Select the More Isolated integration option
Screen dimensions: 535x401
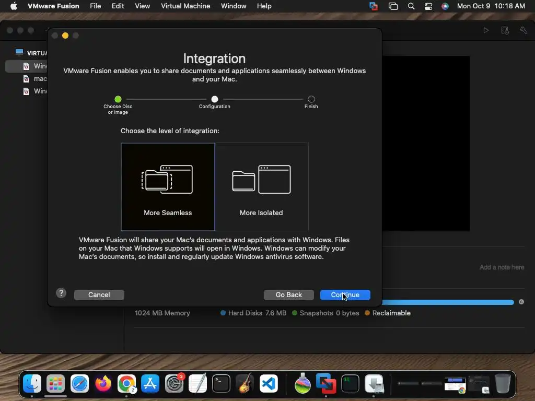point(262,187)
